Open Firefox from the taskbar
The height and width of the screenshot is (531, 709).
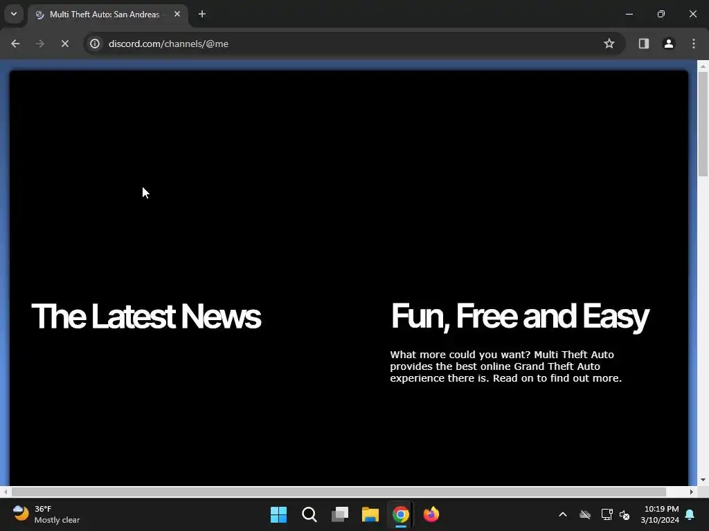click(431, 514)
